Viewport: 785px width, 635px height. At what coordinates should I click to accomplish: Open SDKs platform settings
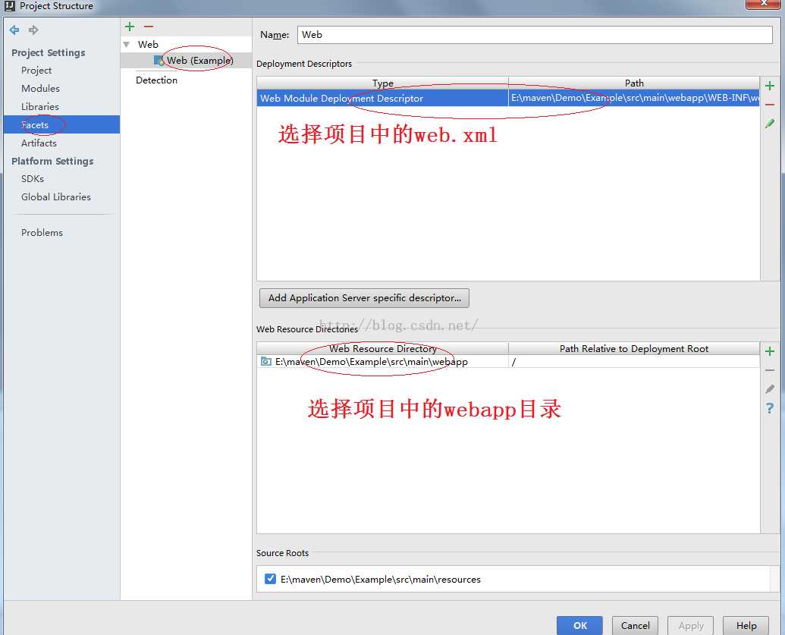[33, 179]
